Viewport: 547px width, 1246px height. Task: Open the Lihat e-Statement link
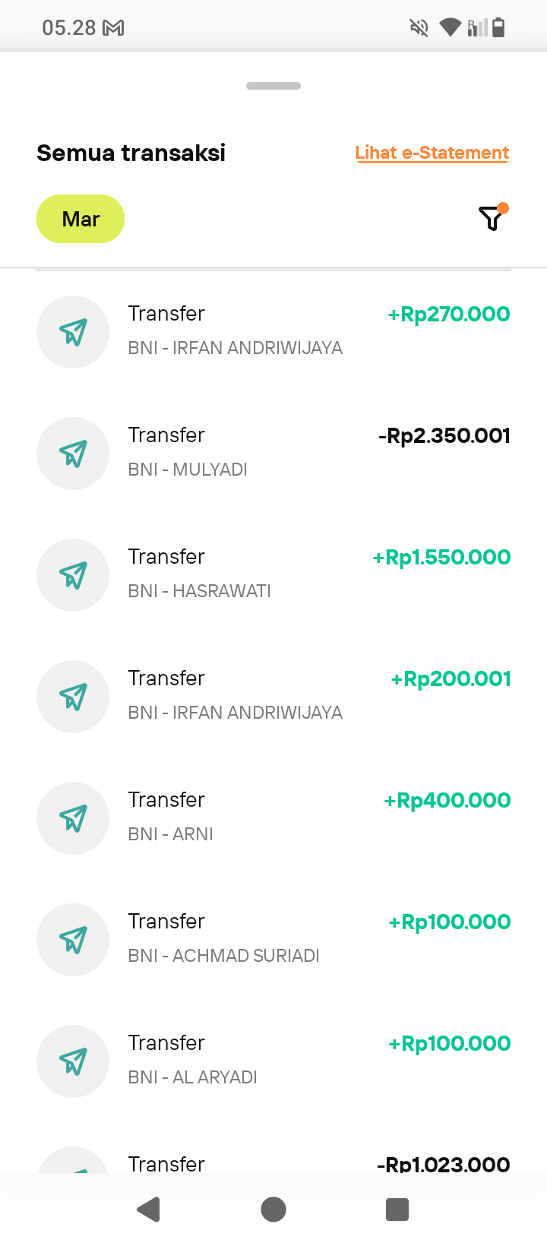pos(432,153)
